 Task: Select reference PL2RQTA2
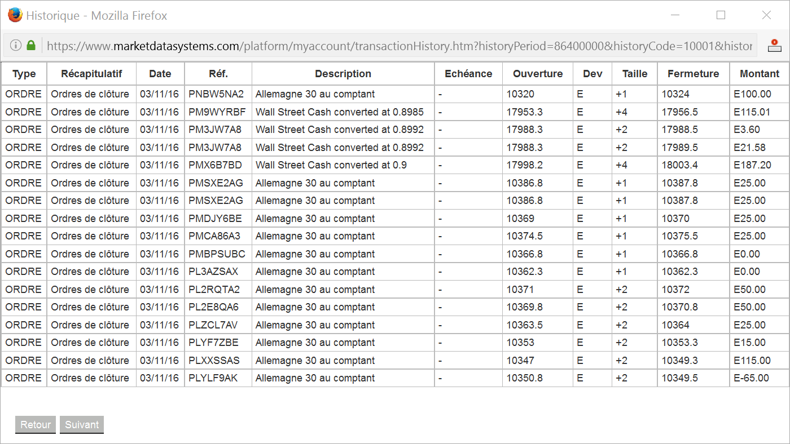214,290
